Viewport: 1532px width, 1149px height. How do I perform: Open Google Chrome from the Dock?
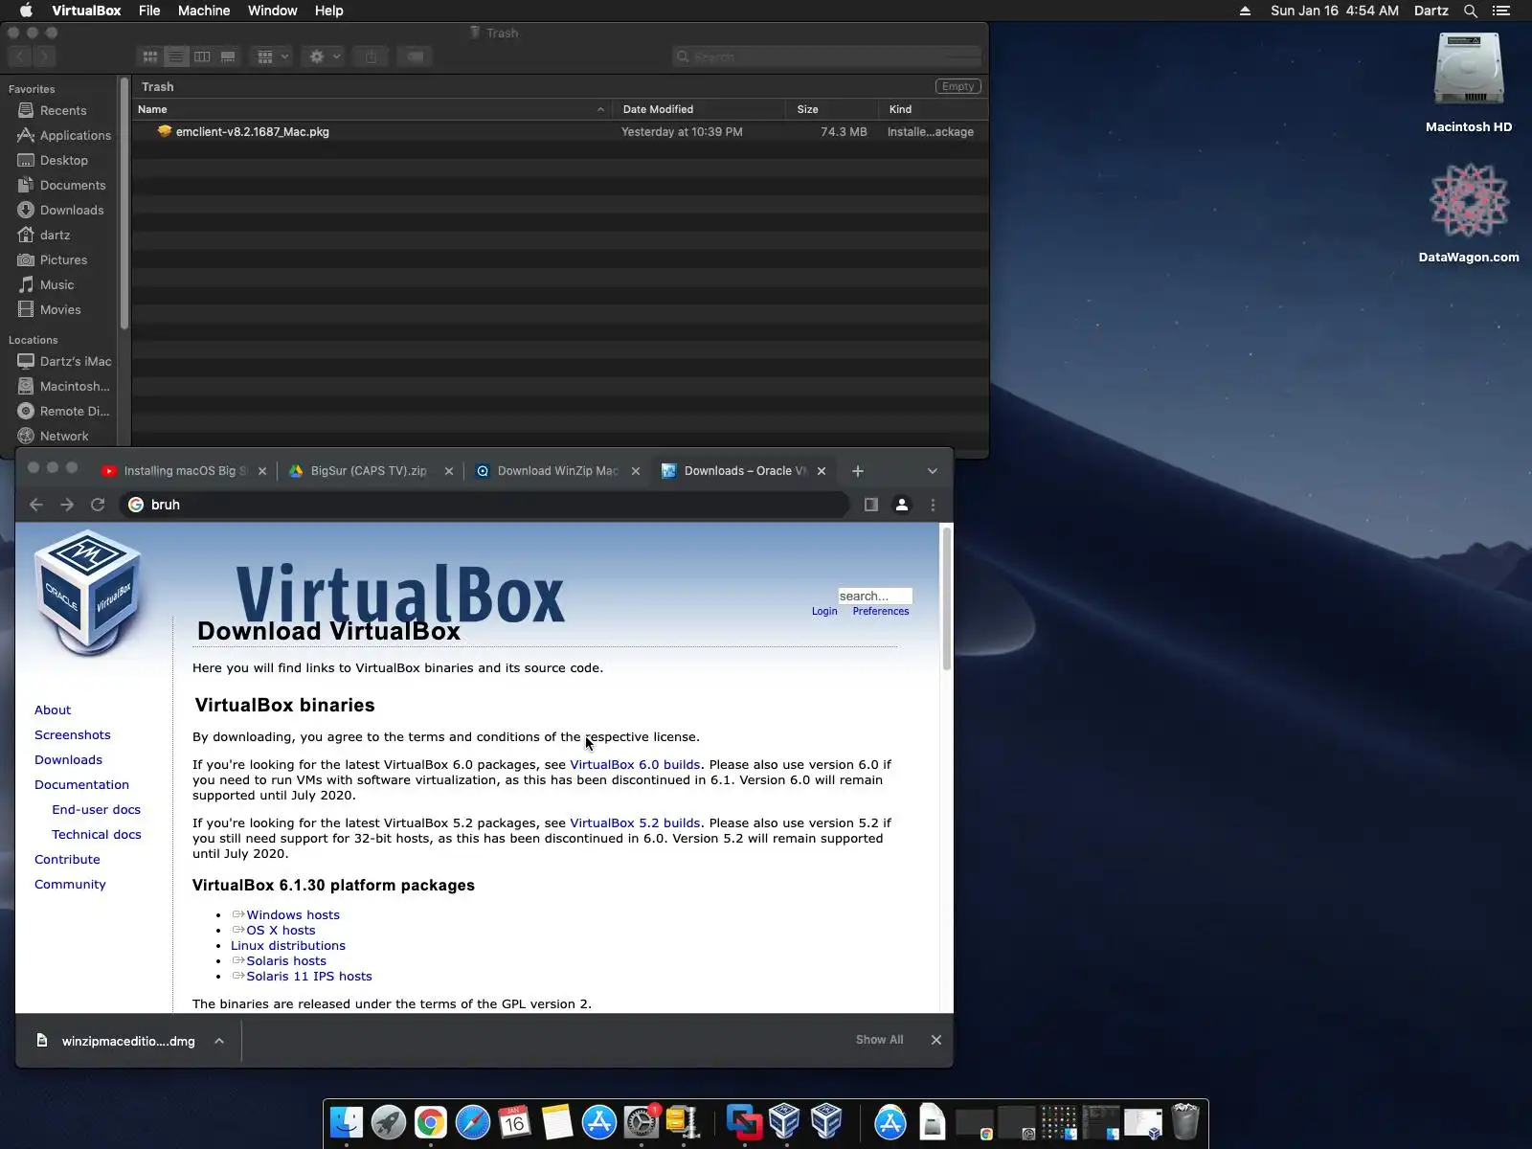[431, 1122]
